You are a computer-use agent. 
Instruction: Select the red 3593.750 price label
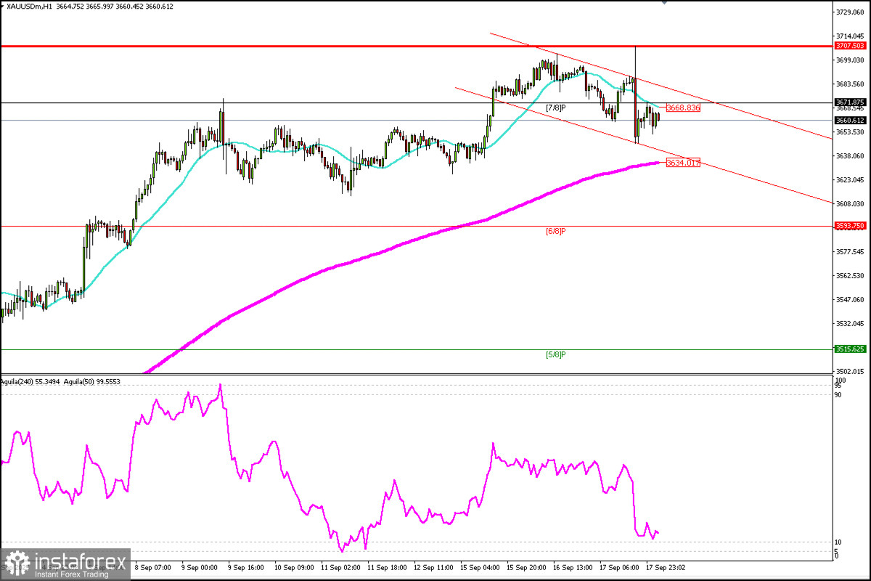[850, 226]
